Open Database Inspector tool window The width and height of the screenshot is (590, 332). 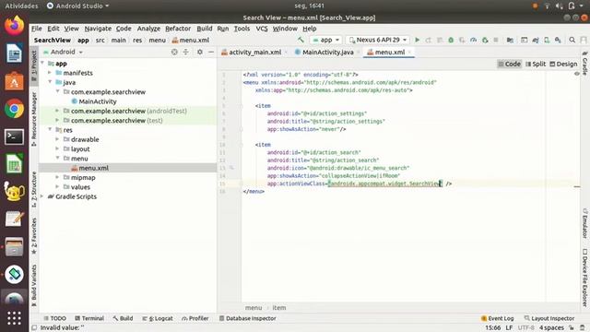[248, 318]
